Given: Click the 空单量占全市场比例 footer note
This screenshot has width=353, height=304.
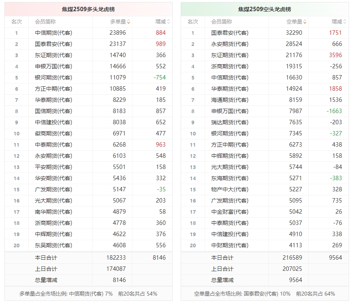Looking at the screenshot, I should tap(264, 294).
